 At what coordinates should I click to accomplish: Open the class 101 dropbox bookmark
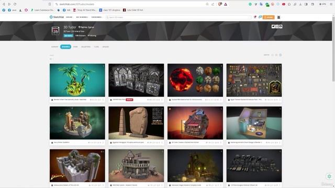point(109,10)
